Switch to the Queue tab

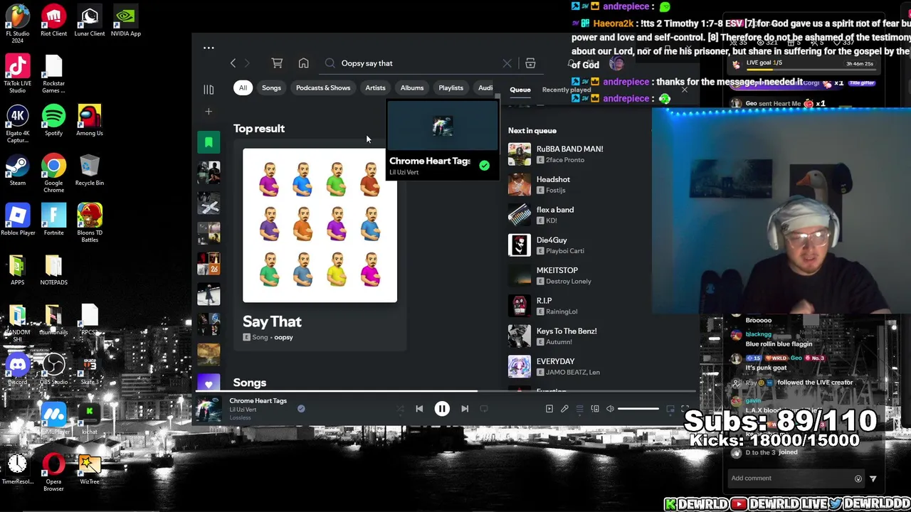coord(520,90)
